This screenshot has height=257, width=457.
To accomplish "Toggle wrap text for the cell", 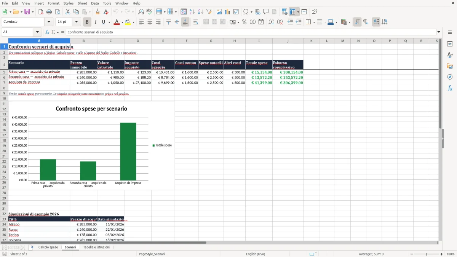I will pos(195,22).
